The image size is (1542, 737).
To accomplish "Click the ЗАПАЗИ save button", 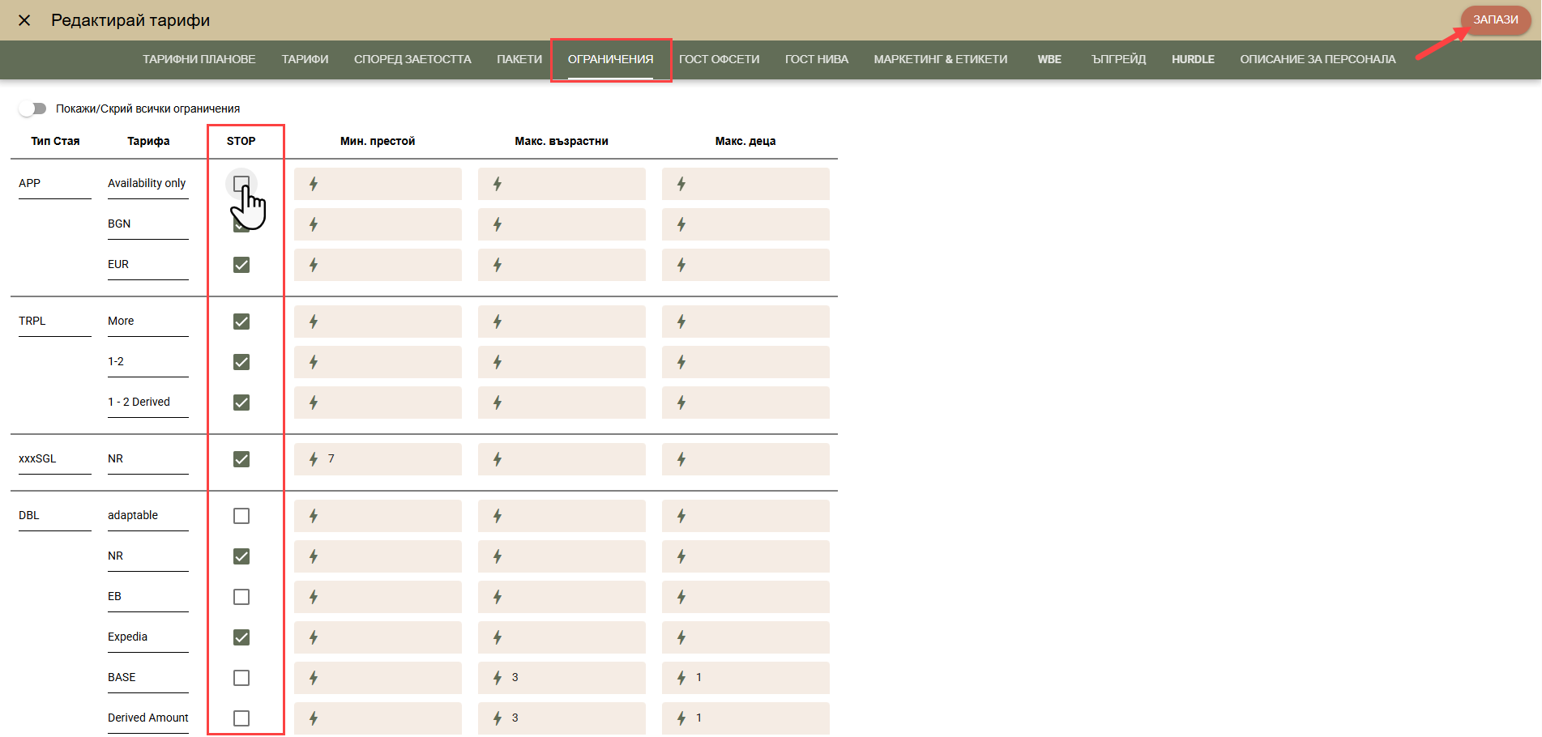I will point(1495,19).
